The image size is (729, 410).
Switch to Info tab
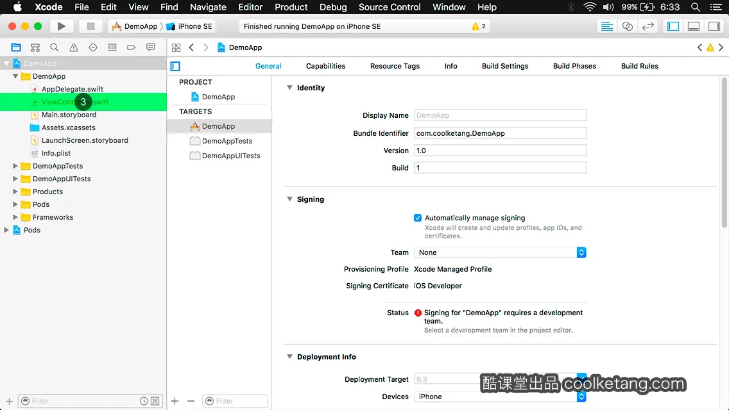click(x=450, y=66)
